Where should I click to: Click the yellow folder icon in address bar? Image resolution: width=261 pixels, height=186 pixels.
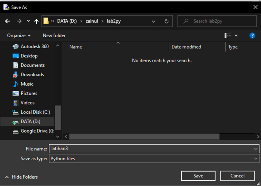tap(46, 21)
